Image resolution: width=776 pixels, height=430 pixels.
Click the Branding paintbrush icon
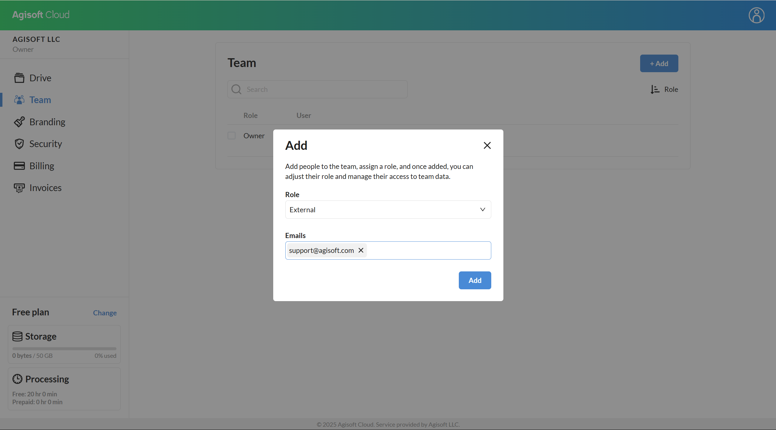19,122
